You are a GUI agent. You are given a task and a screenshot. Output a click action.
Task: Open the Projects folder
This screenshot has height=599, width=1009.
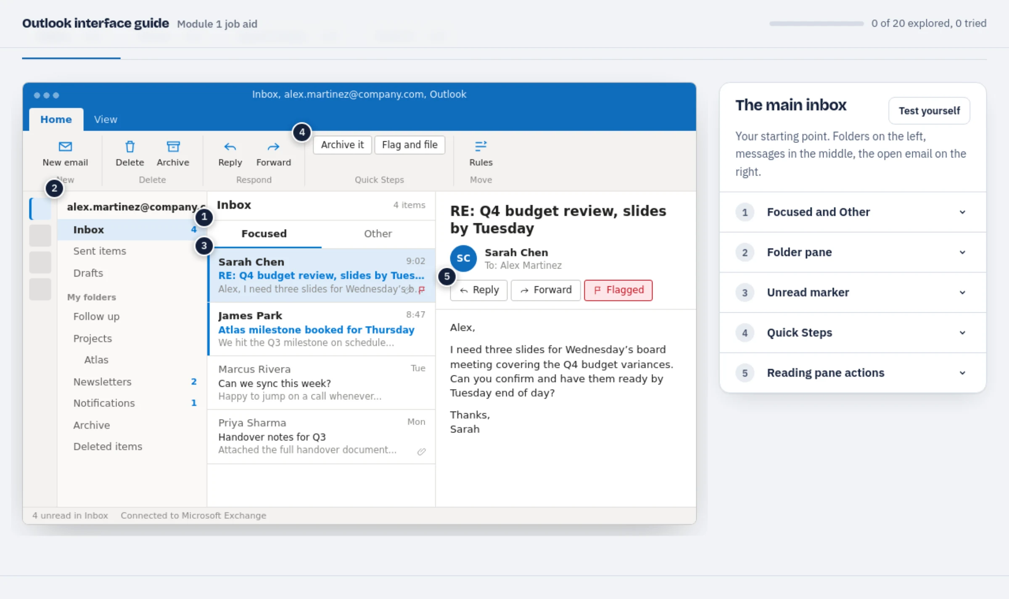[132, 338]
